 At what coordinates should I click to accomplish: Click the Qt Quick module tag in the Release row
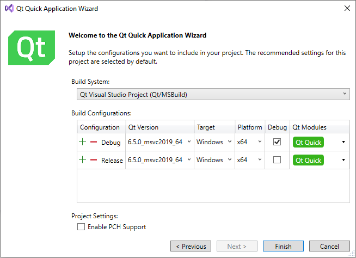[308, 161]
